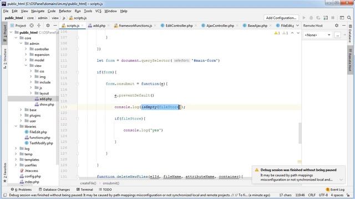Expand the expansion folder
The height and width of the screenshot is (199, 355).
click(26, 55)
